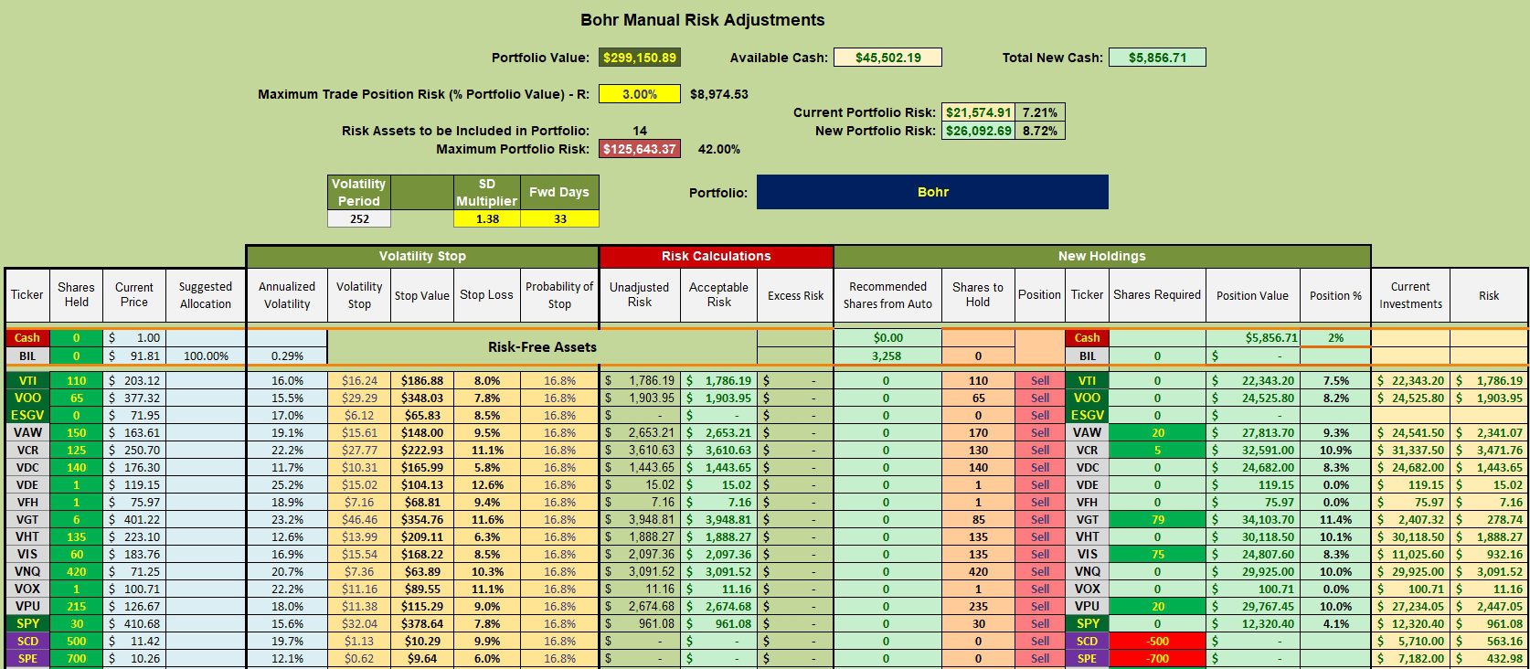Select VAW shares held value 150
The image size is (1530, 669).
[76, 433]
